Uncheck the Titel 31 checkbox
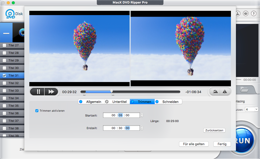This screenshot has width=260, height=159. (x=5, y=75)
